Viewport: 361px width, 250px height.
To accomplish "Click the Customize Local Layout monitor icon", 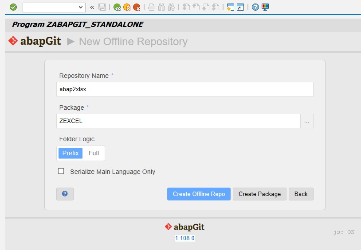I will tap(265, 7).
